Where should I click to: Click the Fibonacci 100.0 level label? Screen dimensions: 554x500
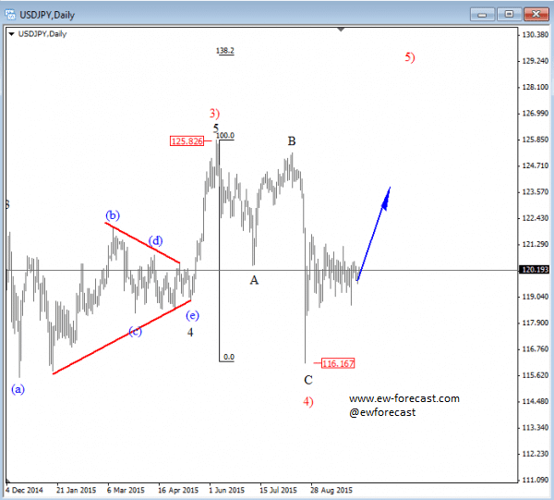point(225,136)
